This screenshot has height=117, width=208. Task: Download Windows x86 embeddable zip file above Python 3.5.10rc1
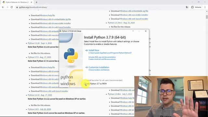point(134,11)
